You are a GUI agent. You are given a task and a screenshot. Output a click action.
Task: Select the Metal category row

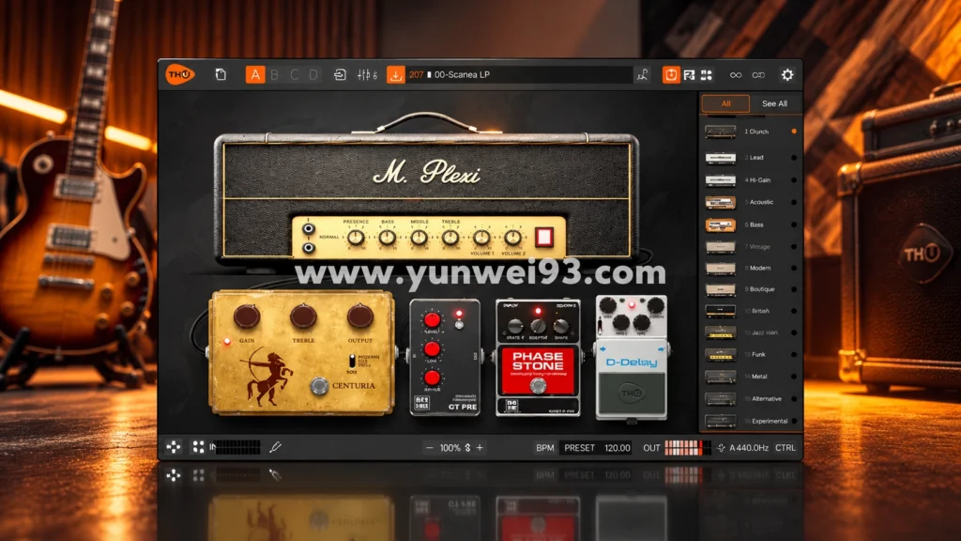(751, 377)
